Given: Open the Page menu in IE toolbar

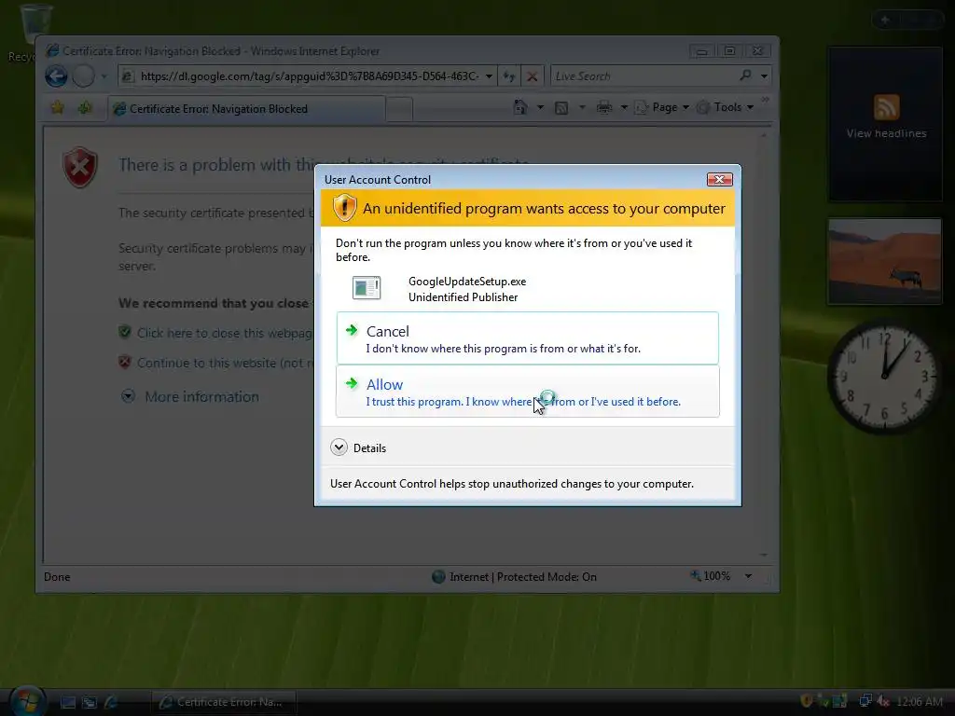Looking at the screenshot, I should [662, 107].
